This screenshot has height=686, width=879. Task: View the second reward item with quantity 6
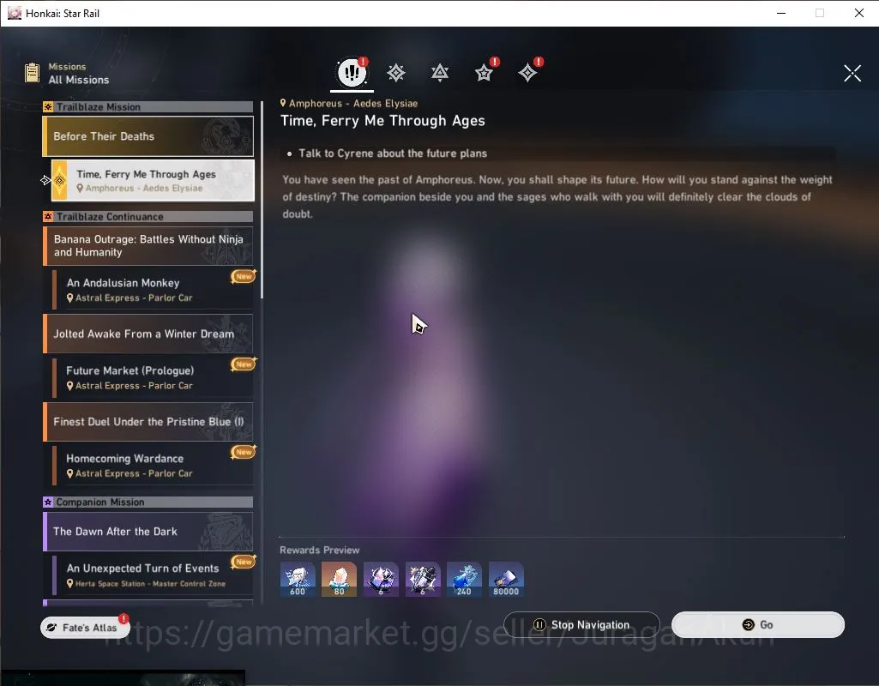[x=423, y=580]
